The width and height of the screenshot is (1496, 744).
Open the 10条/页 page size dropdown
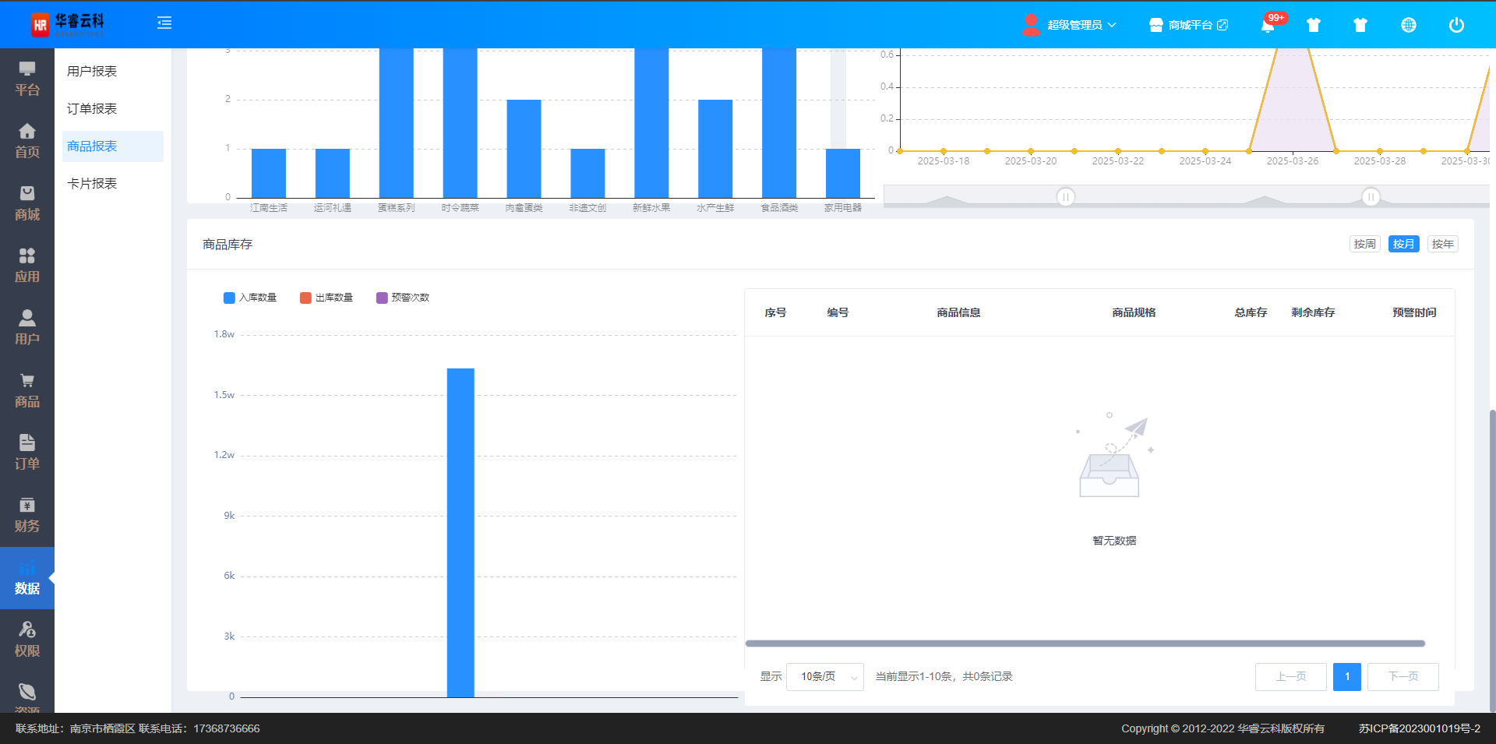(824, 676)
